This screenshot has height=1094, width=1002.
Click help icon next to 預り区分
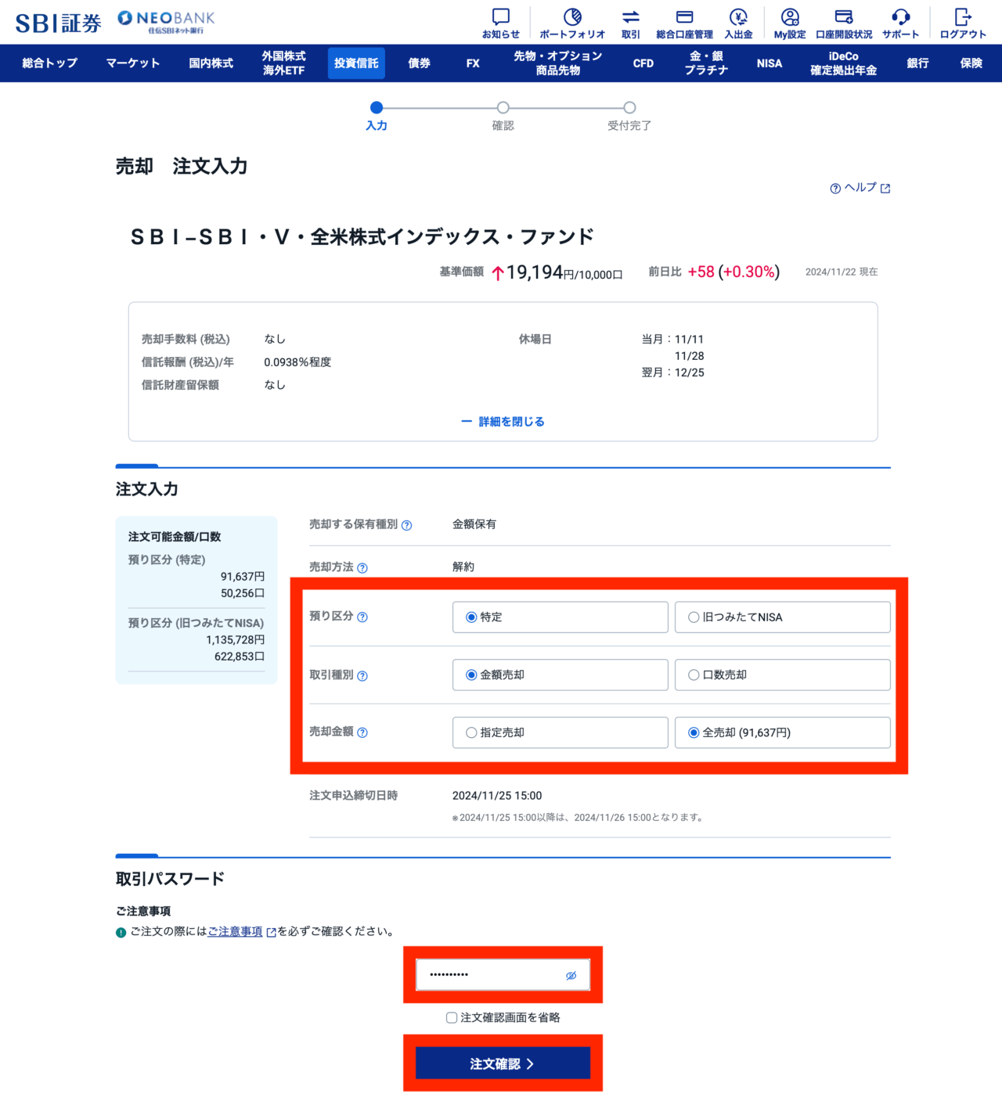pyautogui.click(x=362, y=617)
